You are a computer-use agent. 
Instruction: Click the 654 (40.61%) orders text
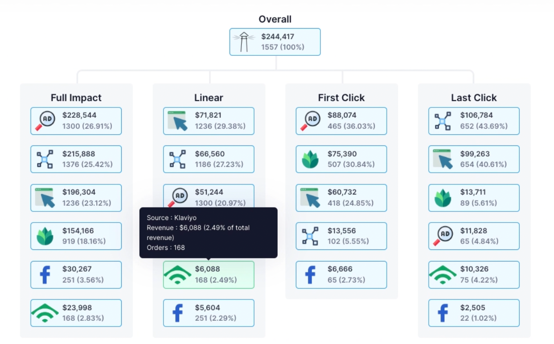point(484,164)
